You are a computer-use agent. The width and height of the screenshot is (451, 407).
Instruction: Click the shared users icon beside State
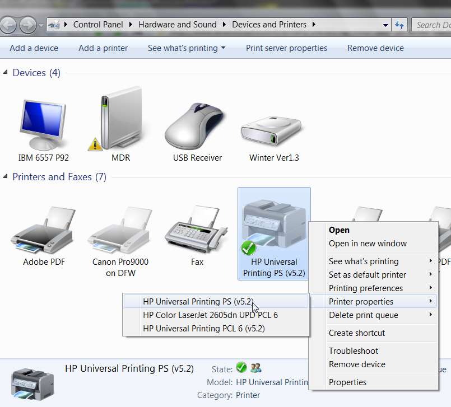(x=255, y=368)
